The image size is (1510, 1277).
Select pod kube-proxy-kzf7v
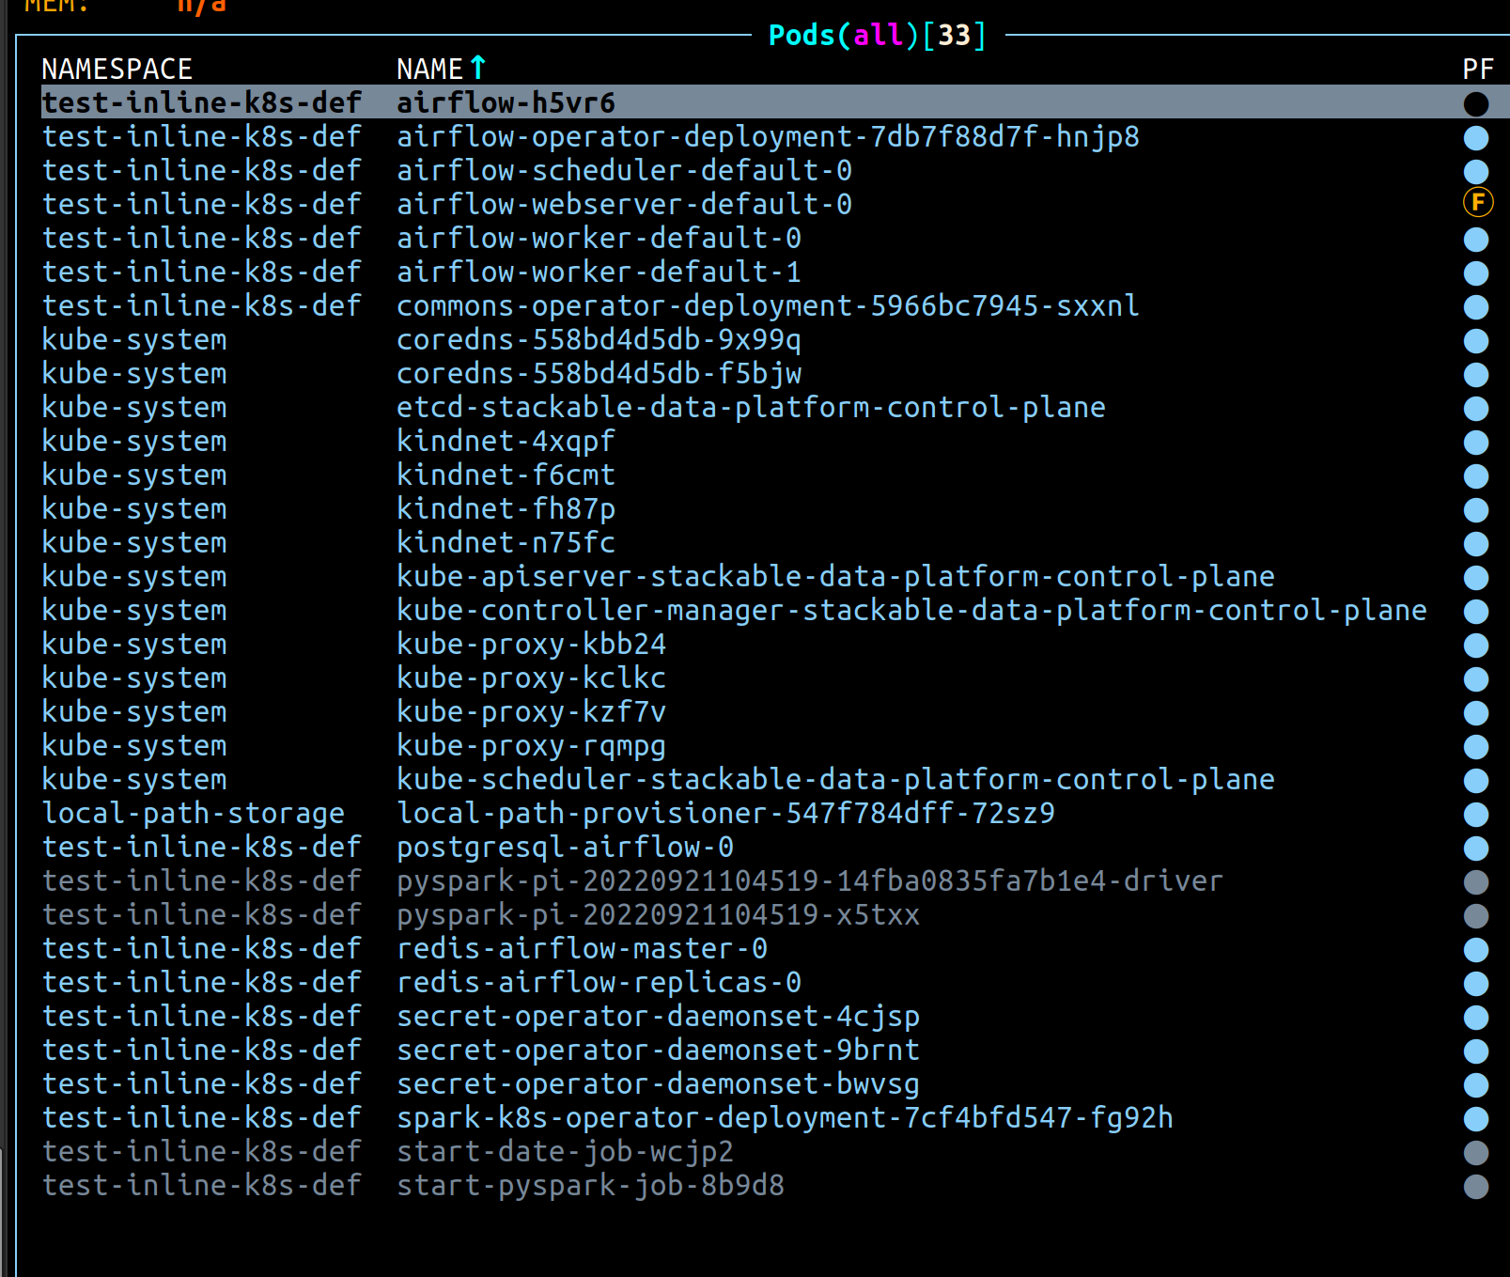click(531, 712)
